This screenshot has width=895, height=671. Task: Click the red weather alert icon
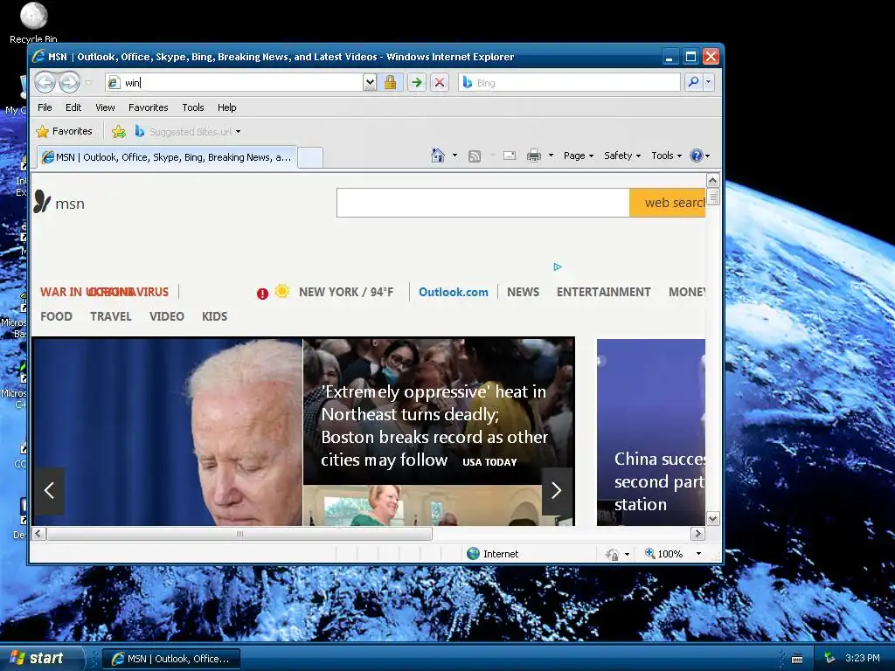point(262,294)
